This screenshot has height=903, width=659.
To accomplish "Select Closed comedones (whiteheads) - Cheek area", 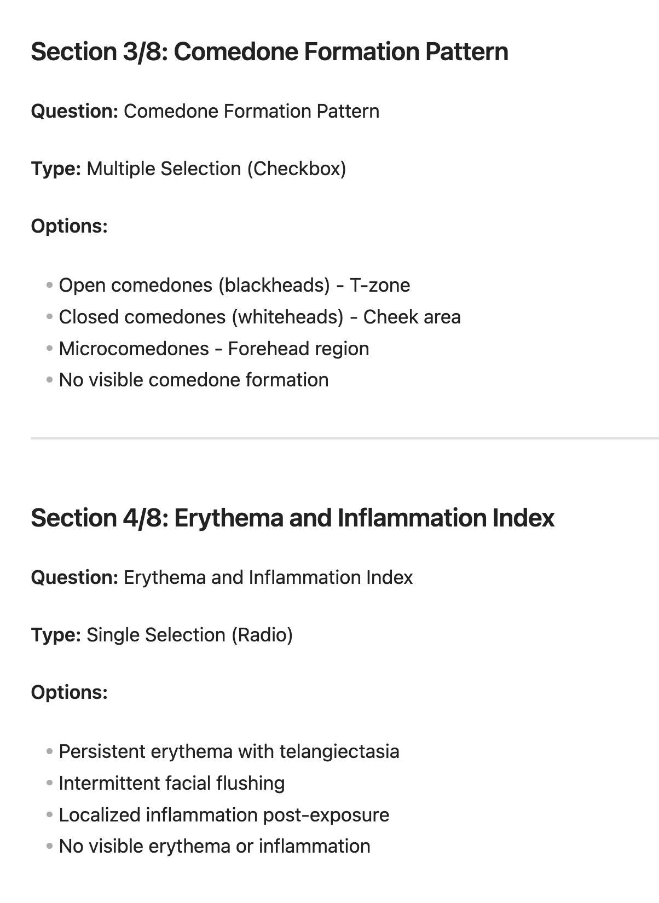I will (259, 317).
